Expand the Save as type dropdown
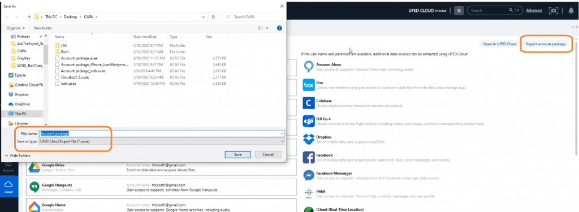The width and height of the screenshot is (579, 212). (162, 141)
